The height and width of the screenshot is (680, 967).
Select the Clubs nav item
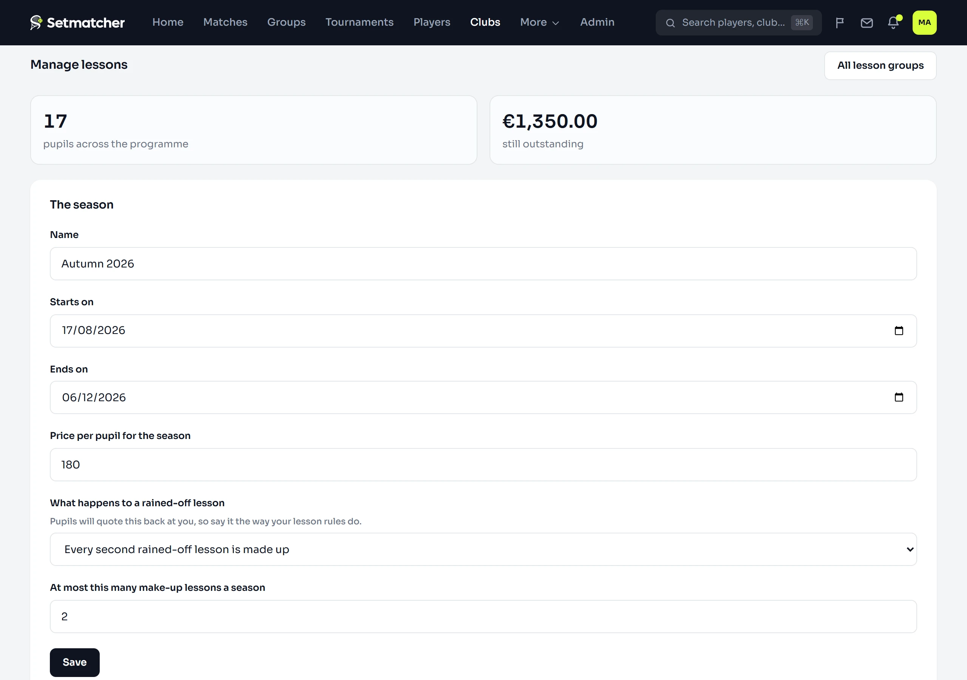pos(485,22)
